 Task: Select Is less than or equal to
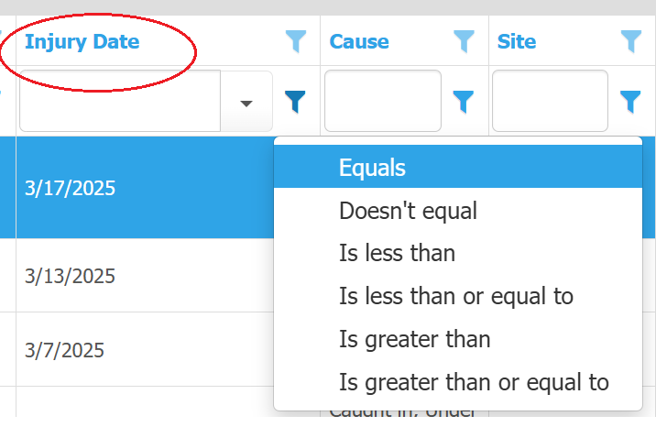tap(455, 296)
